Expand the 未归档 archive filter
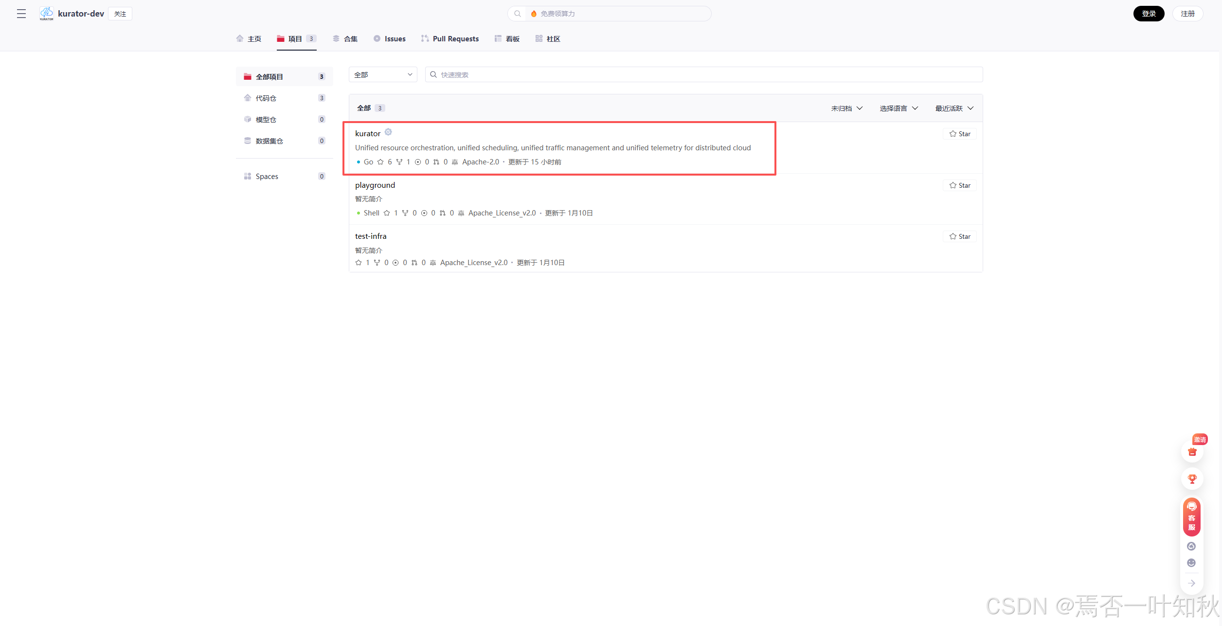The height and width of the screenshot is (626, 1222). coord(846,108)
